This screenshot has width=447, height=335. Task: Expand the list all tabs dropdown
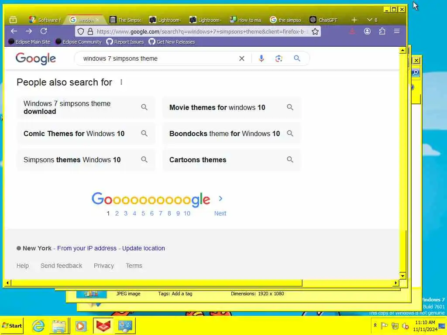click(372, 20)
